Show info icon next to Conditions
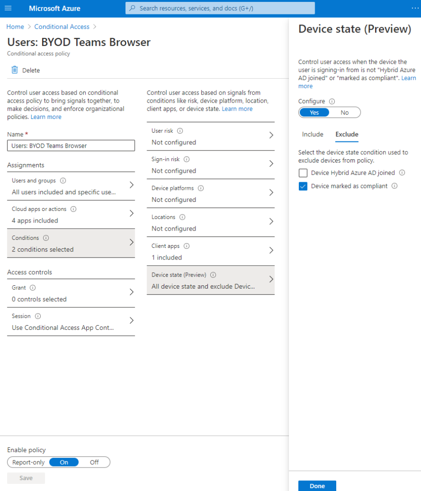The image size is (421, 491). pyautogui.click(x=46, y=238)
